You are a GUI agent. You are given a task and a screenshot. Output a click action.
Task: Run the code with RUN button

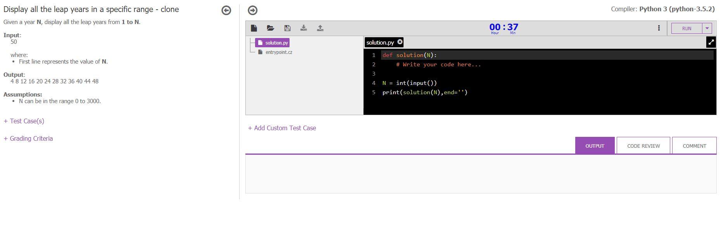click(x=687, y=28)
